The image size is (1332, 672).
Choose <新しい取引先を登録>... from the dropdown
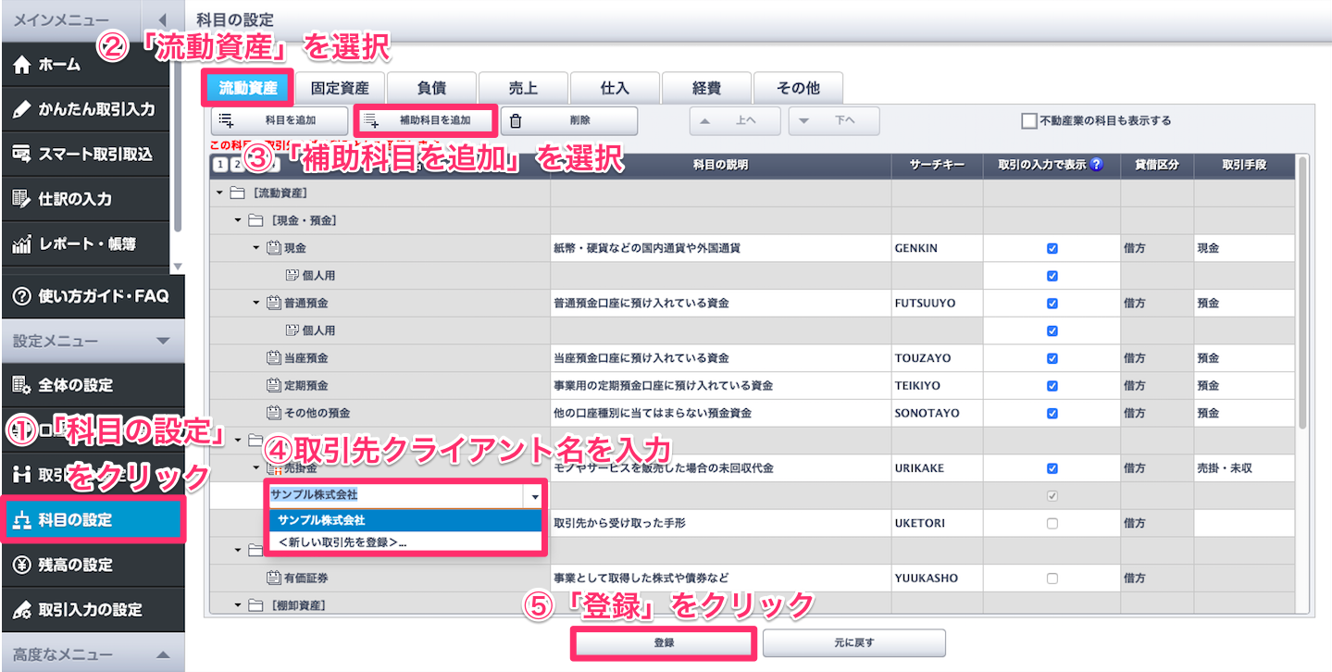[x=405, y=542]
